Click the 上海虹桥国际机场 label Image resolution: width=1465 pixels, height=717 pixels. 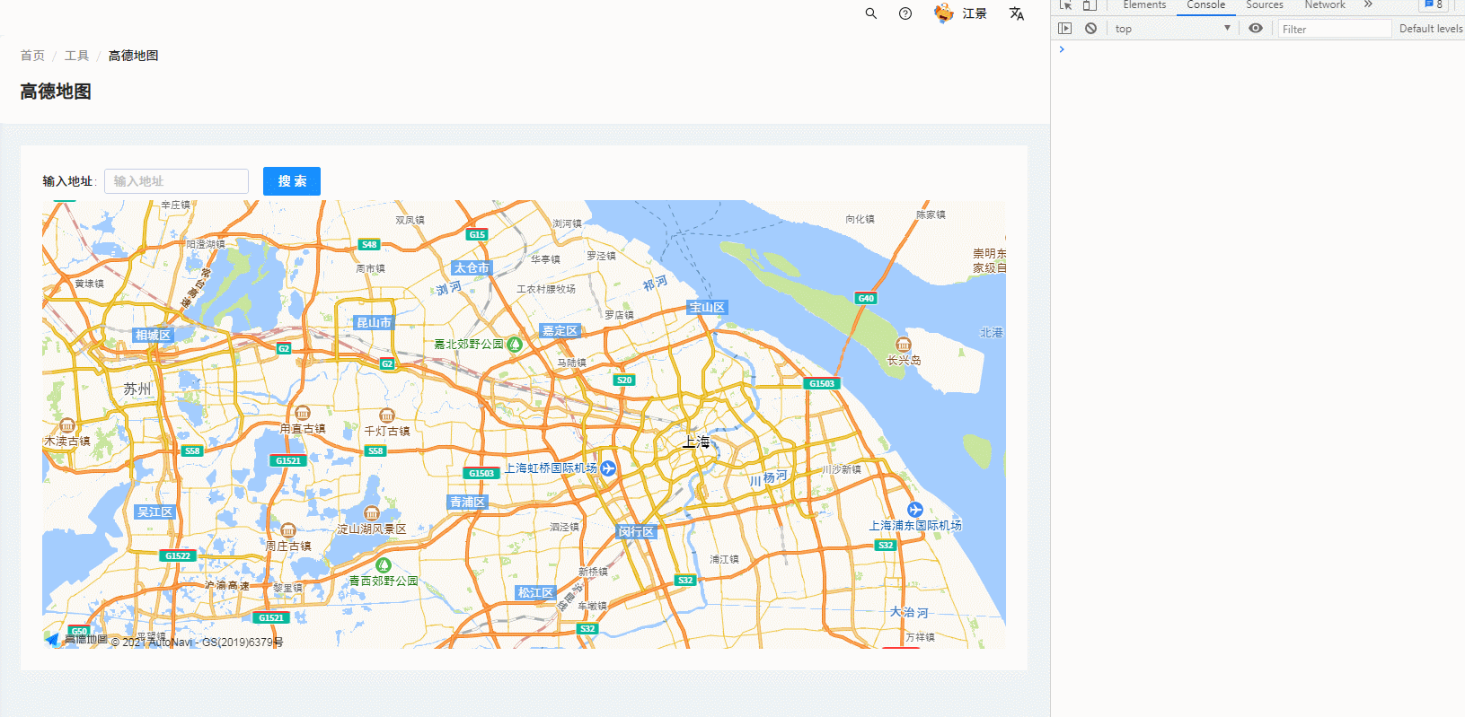point(551,468)
